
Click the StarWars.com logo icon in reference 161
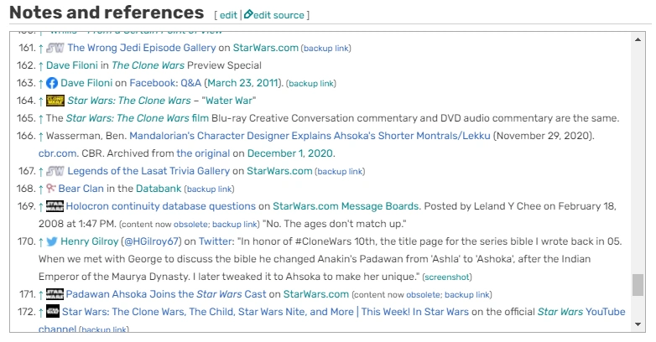click(55, 48)
